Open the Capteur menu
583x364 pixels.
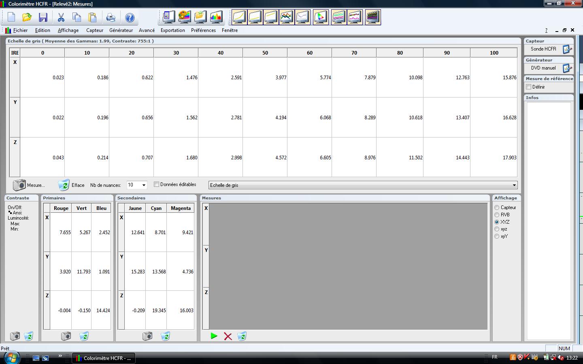[95, 30]
